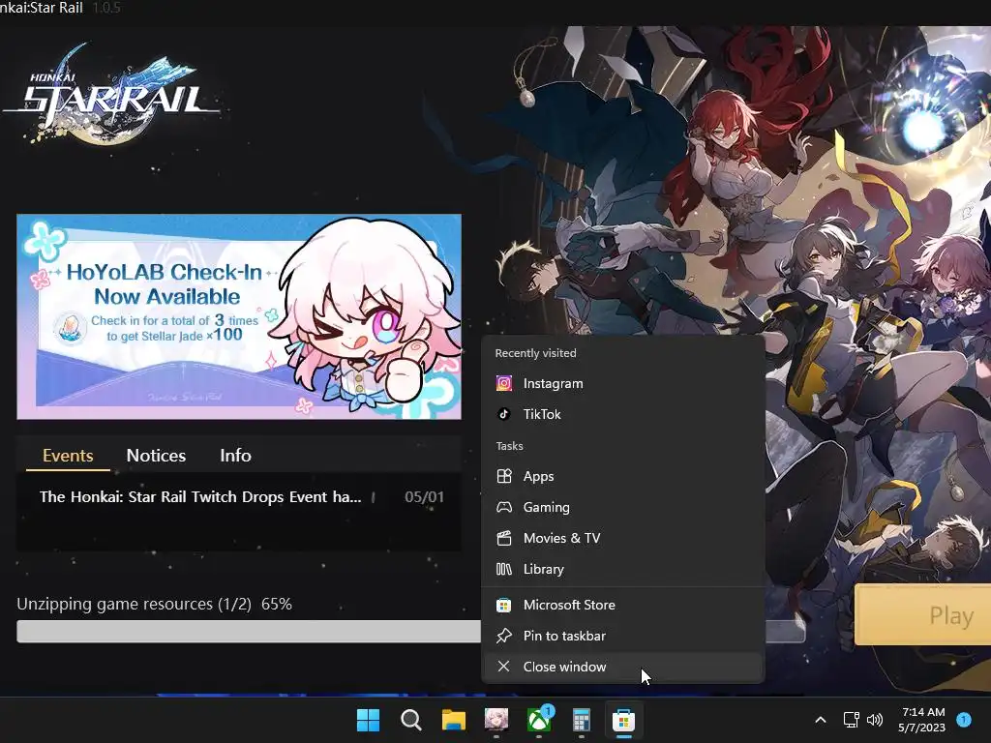Click the TikTok logo icon
This screenshot has height=743, width=991.
[503, 414]
